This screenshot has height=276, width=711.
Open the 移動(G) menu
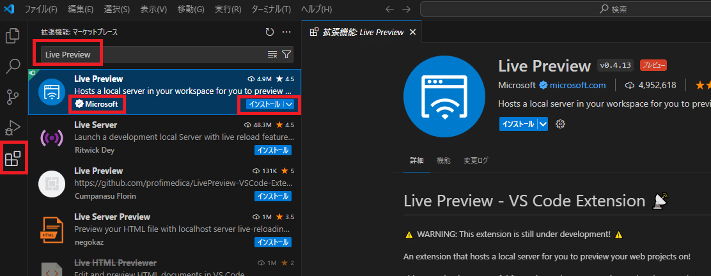[x=191, y=9]
